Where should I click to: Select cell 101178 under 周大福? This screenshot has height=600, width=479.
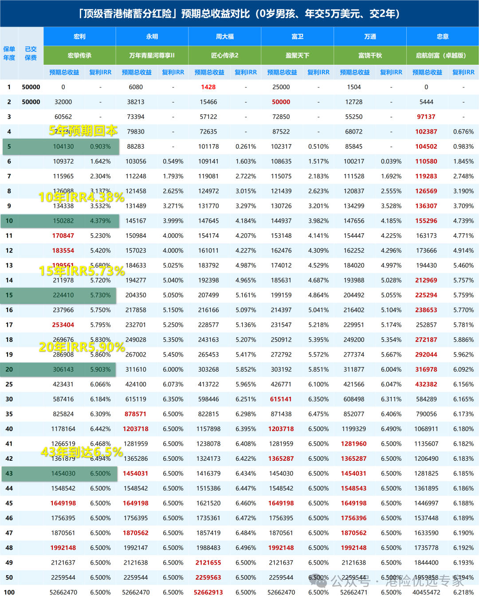click(208, 147)
